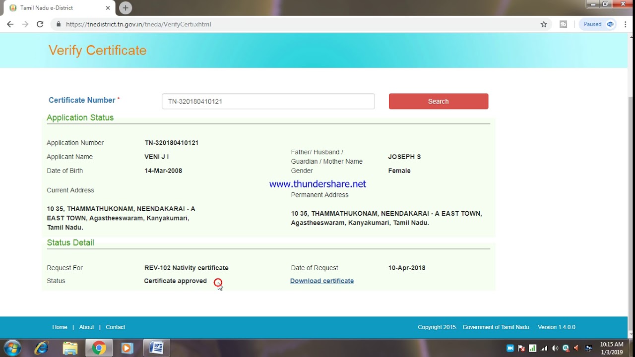Open the ESET antivirus tray icon
The image size is (635, 357).
(566, 348)
